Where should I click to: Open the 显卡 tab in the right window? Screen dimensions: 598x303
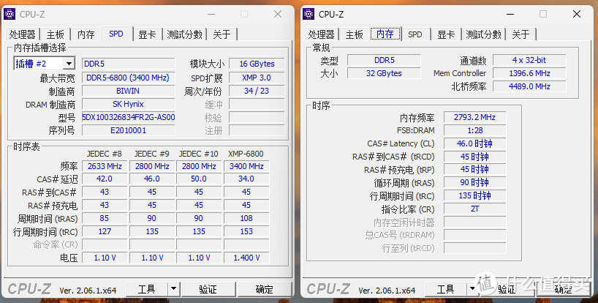coord(446,34)
